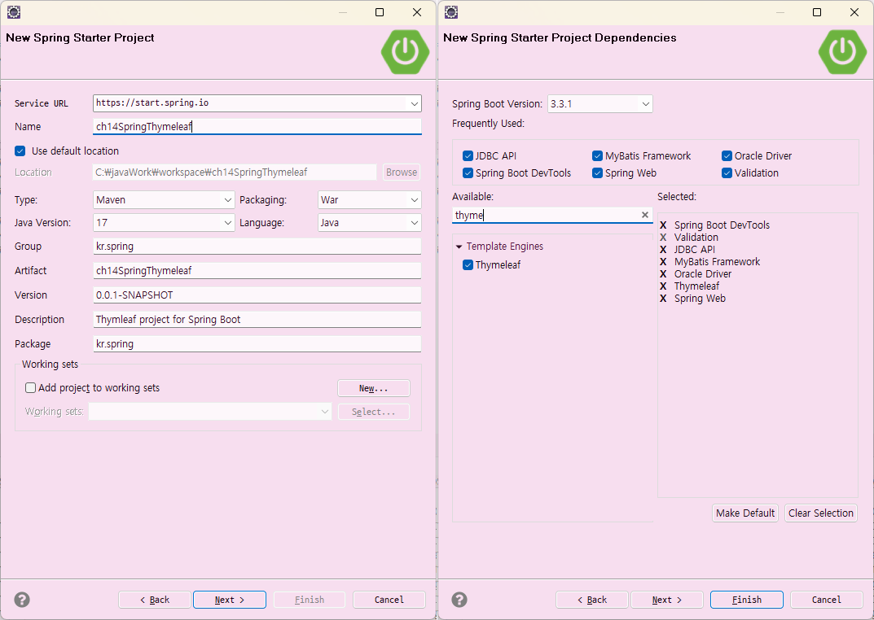
Task: Uncheck Oracle Driver in Frequently Used
Action: coord(727,156)
